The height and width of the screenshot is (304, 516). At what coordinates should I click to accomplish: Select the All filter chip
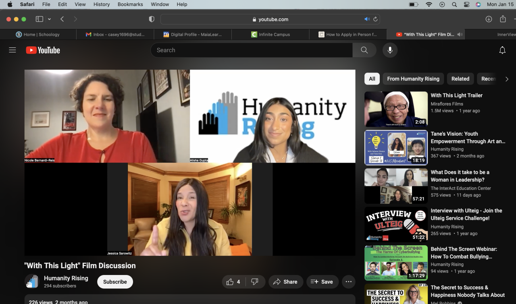point(372,79)
